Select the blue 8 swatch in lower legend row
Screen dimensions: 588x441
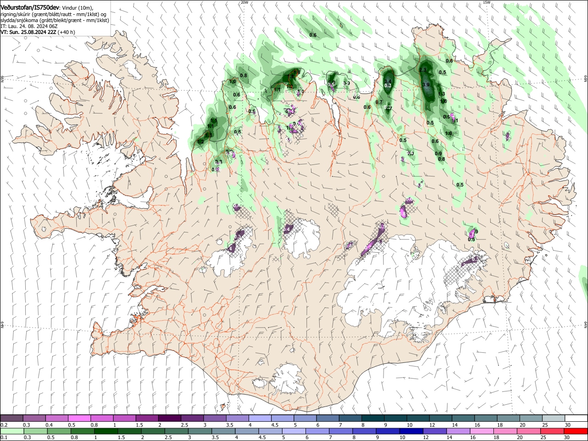pos(364,431)
